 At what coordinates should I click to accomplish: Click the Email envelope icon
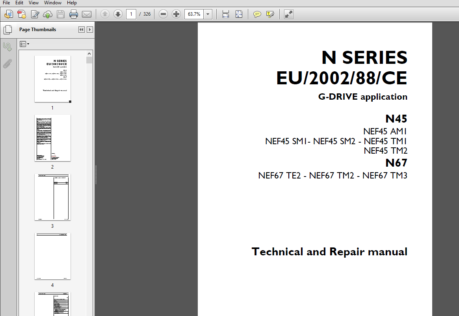tap(87, 14)
